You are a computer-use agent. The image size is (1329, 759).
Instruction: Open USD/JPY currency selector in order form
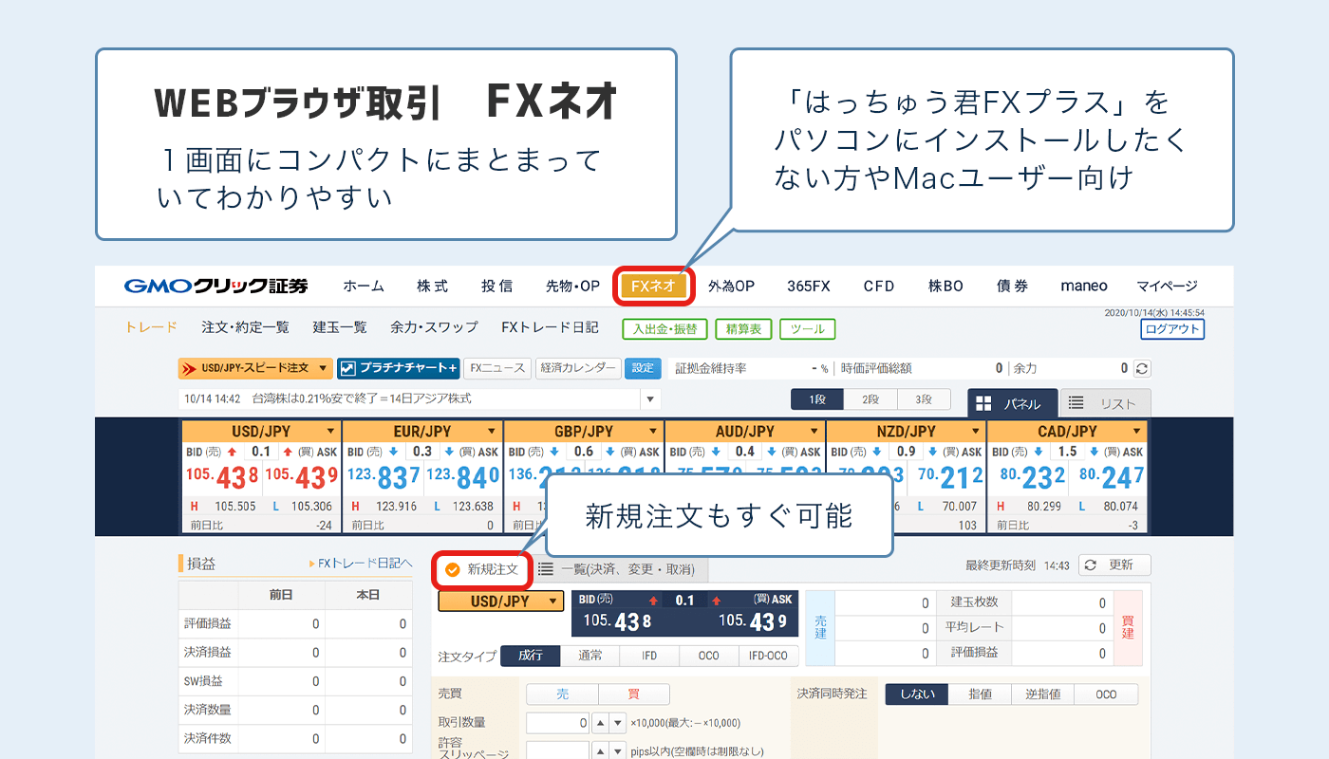[x=501, y=602]
